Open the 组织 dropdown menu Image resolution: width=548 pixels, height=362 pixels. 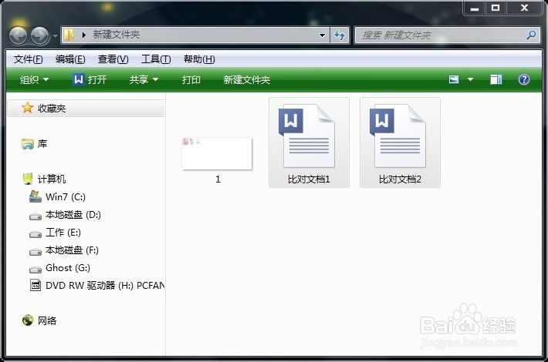(34, 80)
